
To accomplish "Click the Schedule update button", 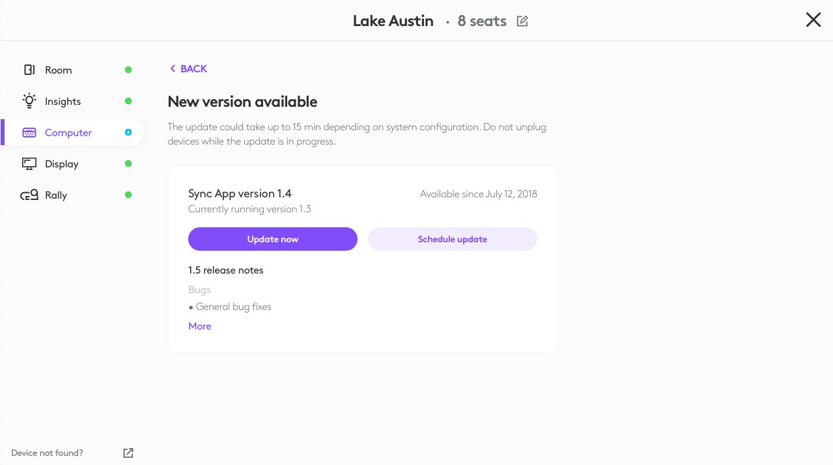I will tap(452, 239).
